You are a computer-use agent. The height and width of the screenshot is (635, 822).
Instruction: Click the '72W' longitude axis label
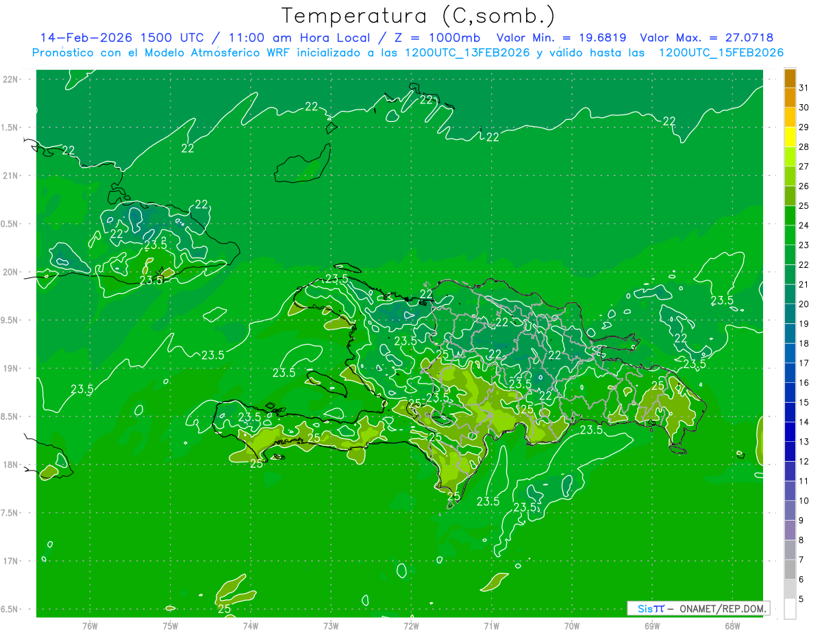(x=411, y=625)
